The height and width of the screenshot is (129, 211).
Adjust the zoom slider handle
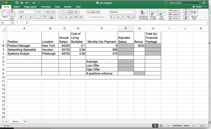coord(183,126)
